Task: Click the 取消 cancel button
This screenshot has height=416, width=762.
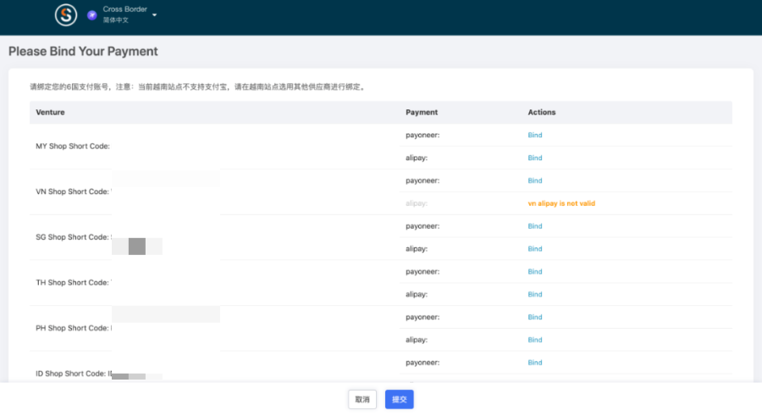Action: coord(362,399)
